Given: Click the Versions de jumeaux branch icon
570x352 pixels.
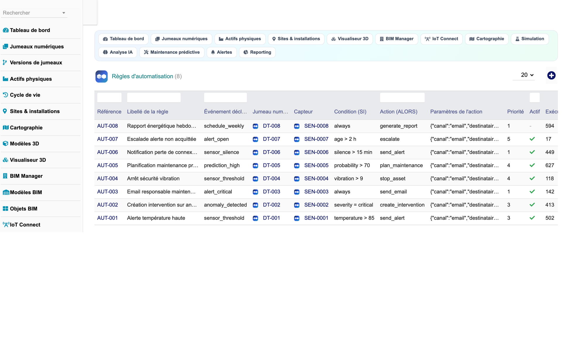Looking at the screenshot, I should point(5,63).
